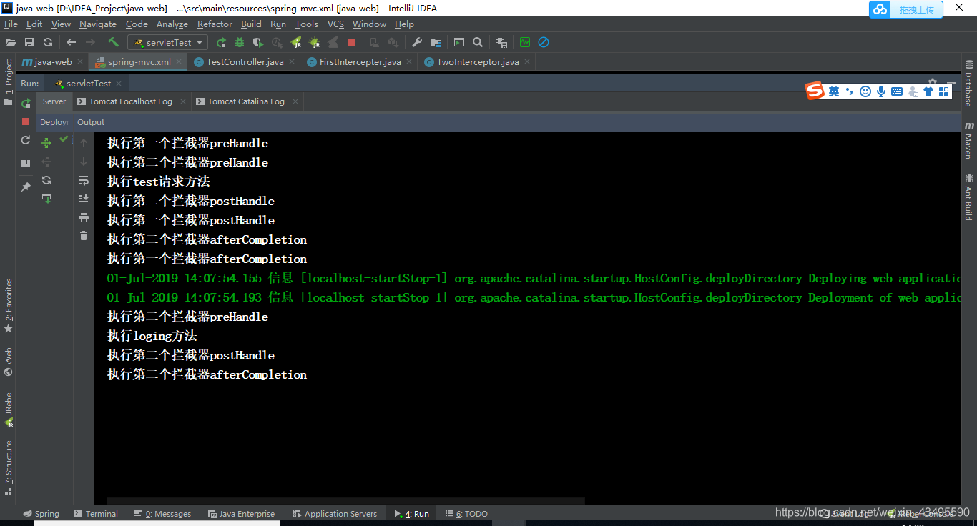Open Application Servers tool window
This screenshot has width=977, height=526.
click(335, 513)
